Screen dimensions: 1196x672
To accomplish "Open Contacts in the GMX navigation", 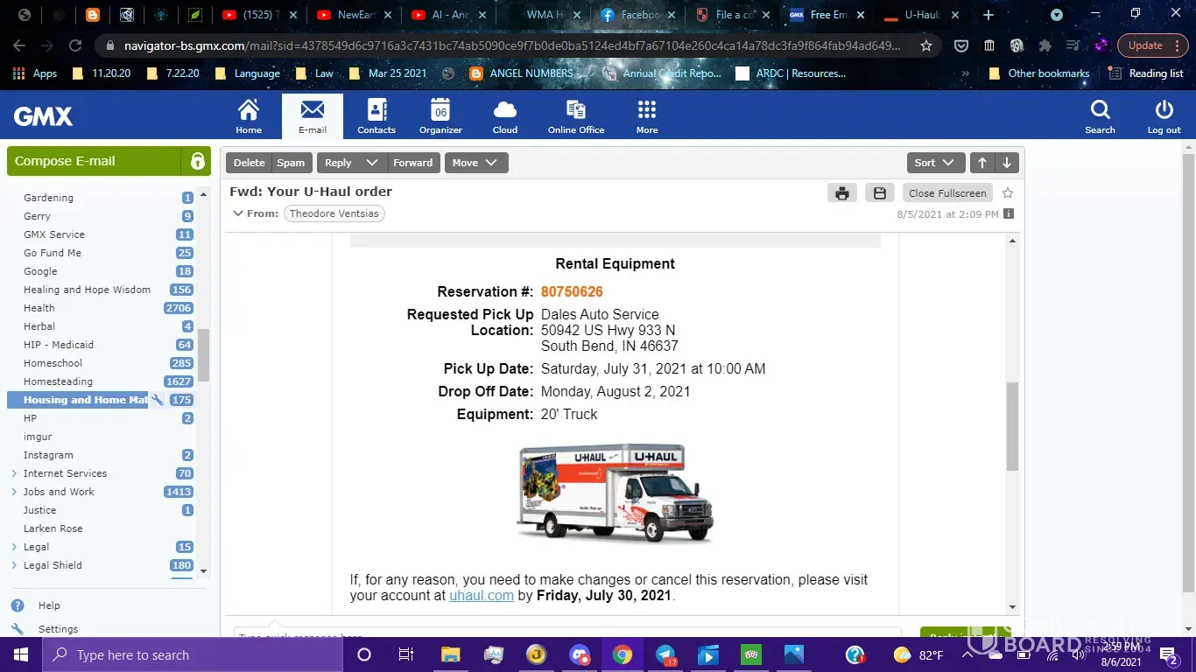I will [376, 116].
